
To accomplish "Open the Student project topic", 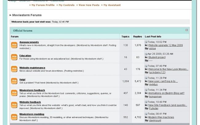I will point(157,57).
